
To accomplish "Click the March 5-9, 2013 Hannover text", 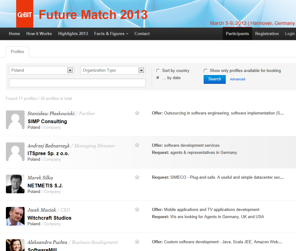I will [x=252, y=23].
